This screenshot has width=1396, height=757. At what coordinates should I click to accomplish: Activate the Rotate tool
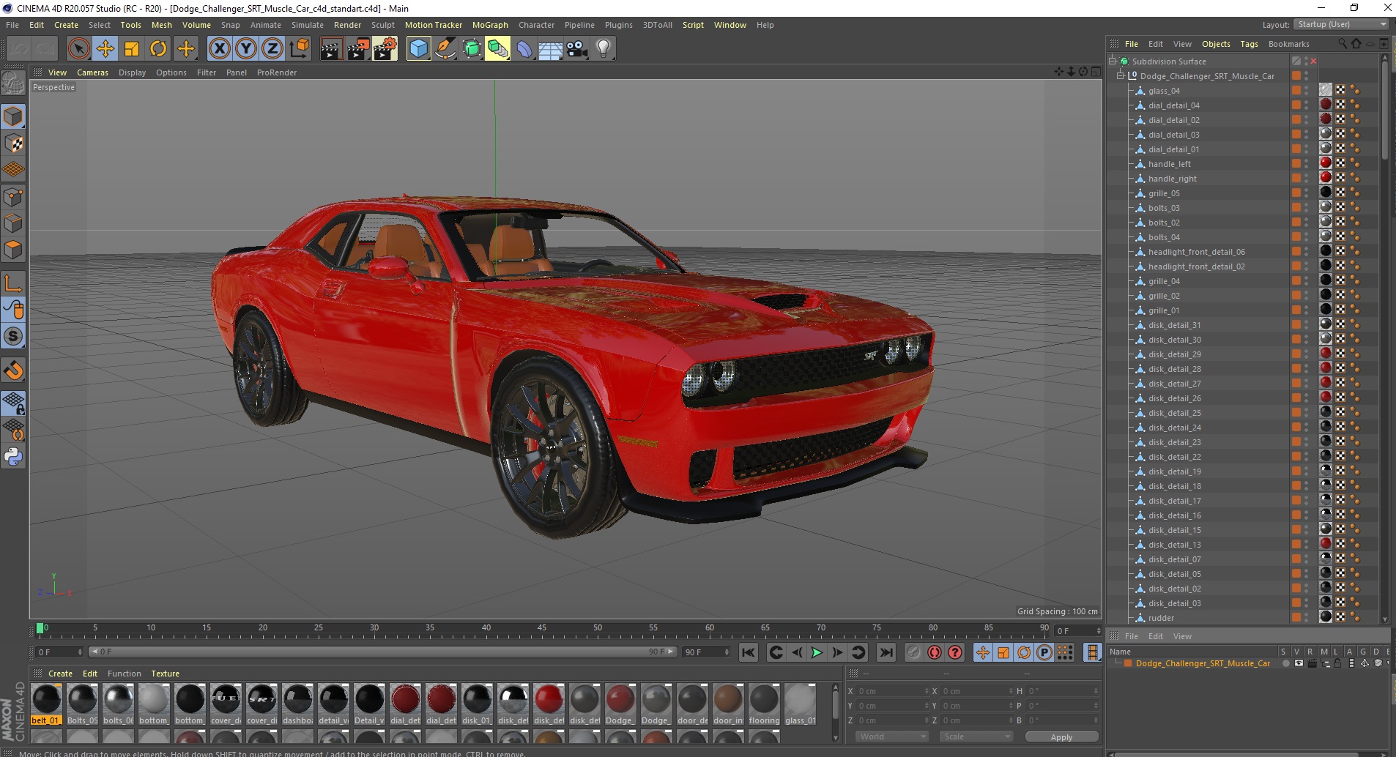click(x=158, y=49)
